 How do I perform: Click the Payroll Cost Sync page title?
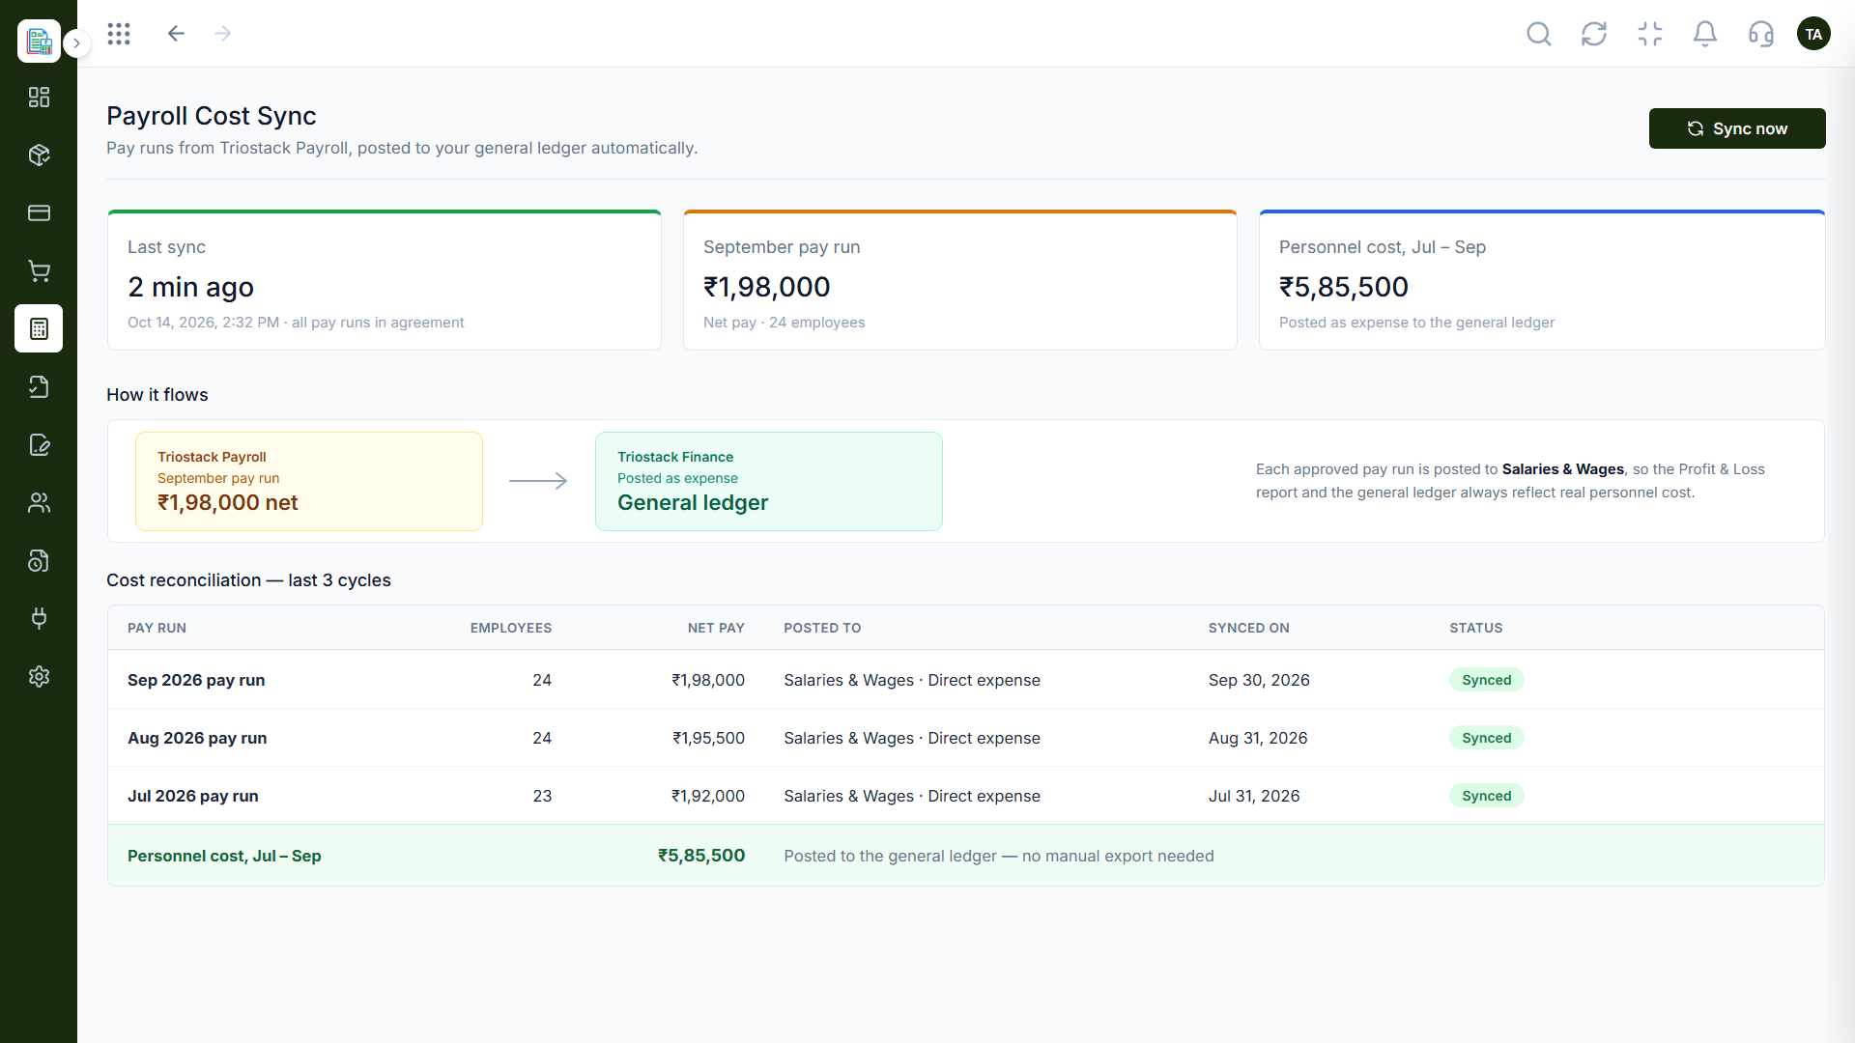(212, 116)
